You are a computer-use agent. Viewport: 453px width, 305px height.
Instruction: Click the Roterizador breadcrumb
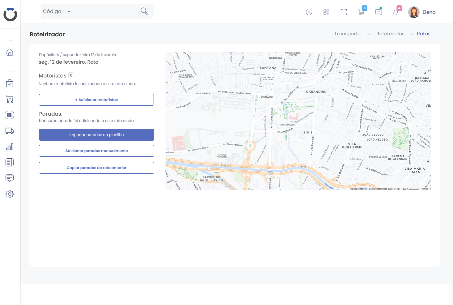(x=390, y=34)
